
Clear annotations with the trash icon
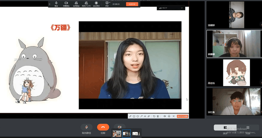(158, 116)
